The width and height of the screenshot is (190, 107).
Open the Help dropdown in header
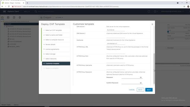(x=156, y=11)
